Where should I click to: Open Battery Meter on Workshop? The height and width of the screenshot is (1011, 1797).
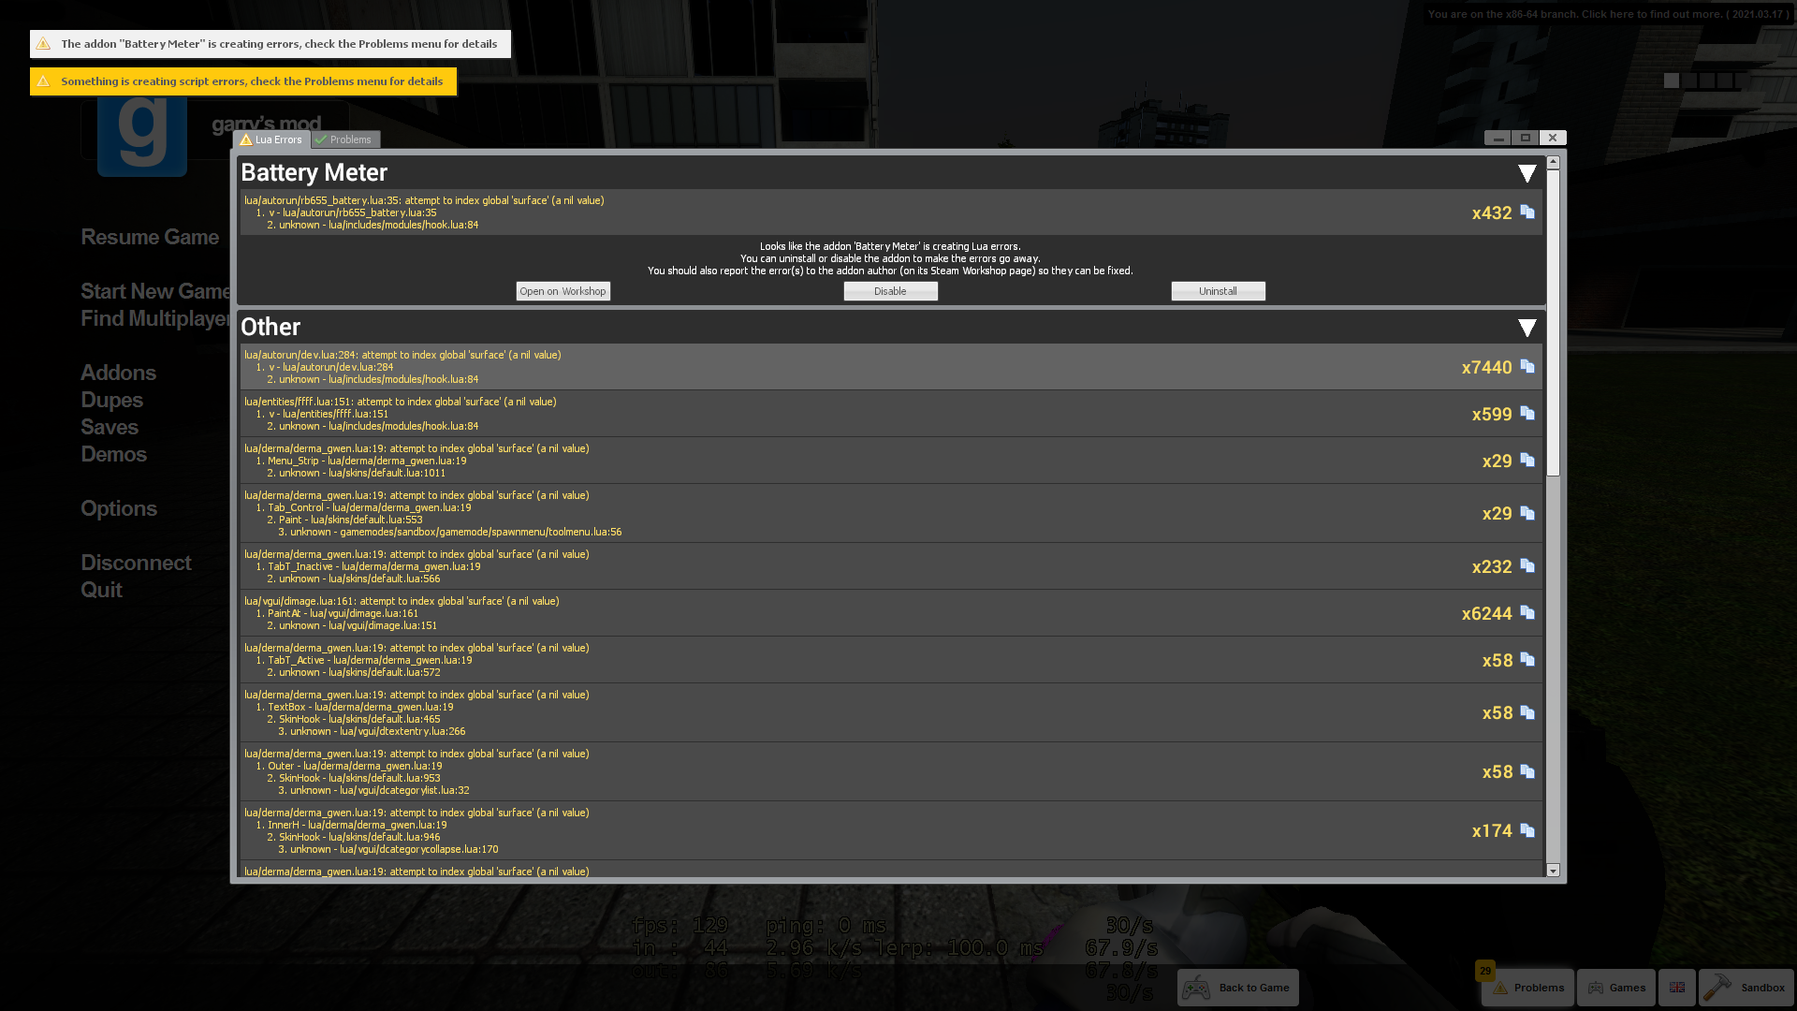point(562,290)
